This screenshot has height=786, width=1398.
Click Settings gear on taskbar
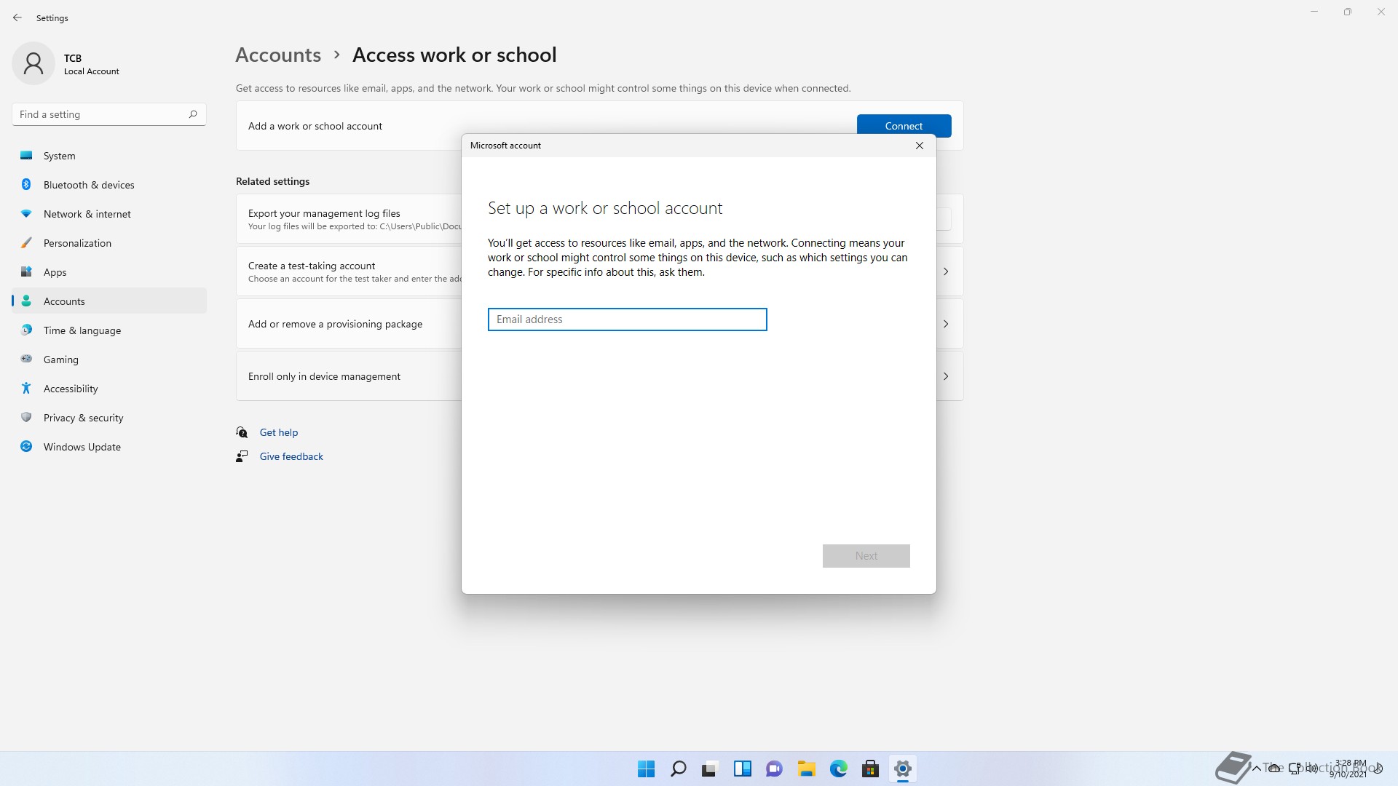click(902, 769)
